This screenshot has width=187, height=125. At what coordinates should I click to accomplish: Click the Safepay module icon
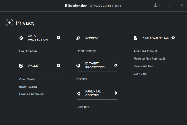[78, 38]
